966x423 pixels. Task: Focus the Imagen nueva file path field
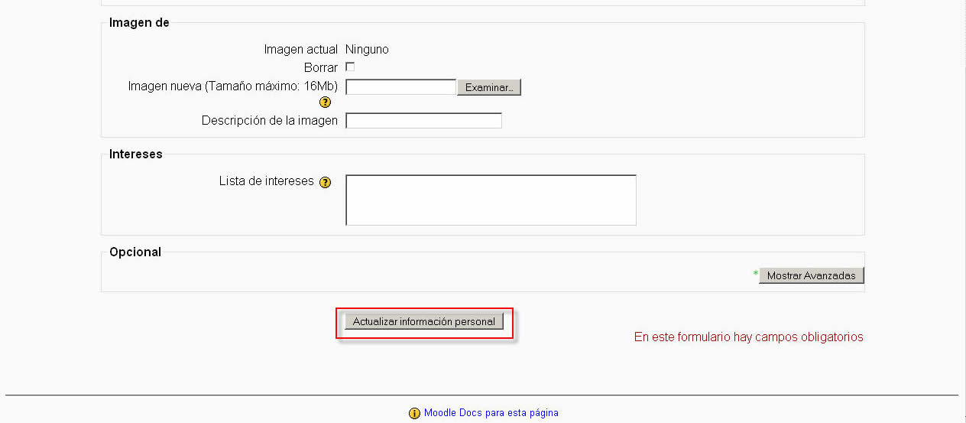coord(400,87)
